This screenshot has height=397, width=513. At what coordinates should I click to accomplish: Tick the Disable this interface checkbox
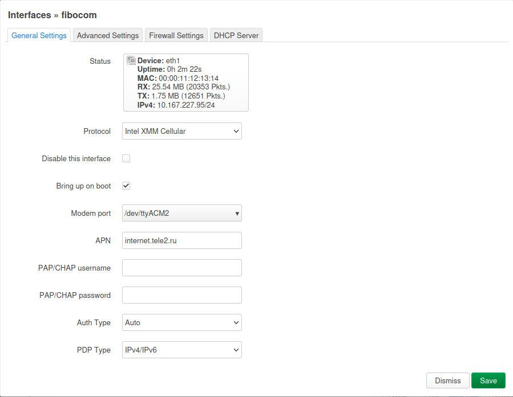[x=126, y=158]
